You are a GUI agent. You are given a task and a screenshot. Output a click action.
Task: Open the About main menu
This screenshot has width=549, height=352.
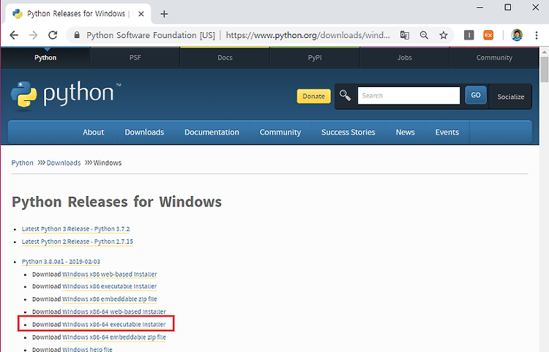(94, 132)
